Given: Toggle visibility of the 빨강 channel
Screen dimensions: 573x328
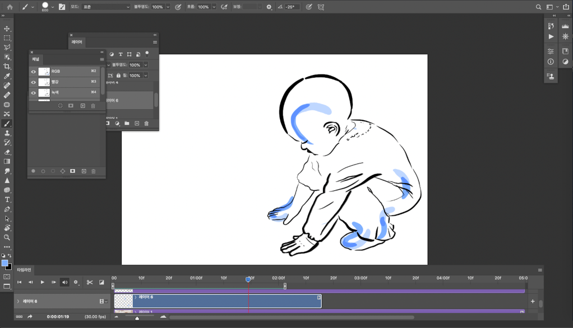Looking at the screenshot, I should [34, 82].
